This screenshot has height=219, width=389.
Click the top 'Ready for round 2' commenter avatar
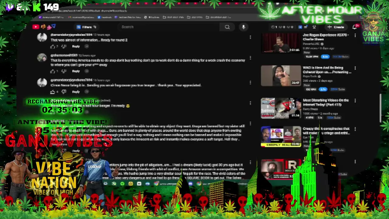coord(42,37)
